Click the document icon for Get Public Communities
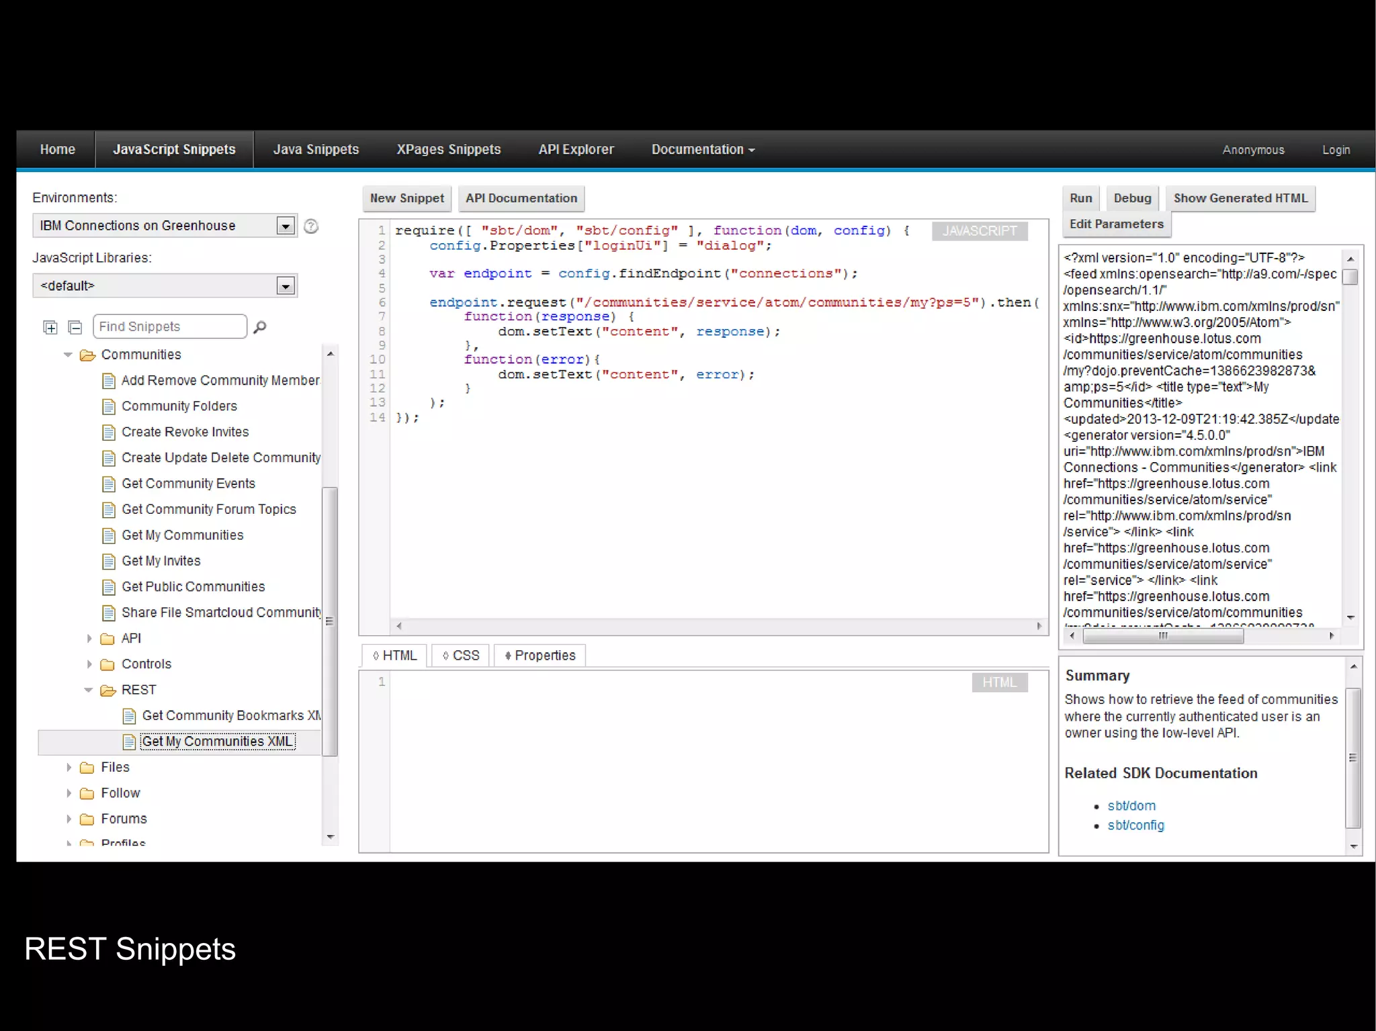1376x1031 pixels. (x=109, y=588)
